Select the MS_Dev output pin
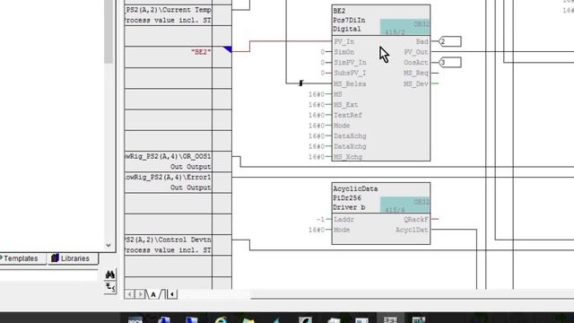The height and width of the screenshot is (323, 574). coord(416,83)
